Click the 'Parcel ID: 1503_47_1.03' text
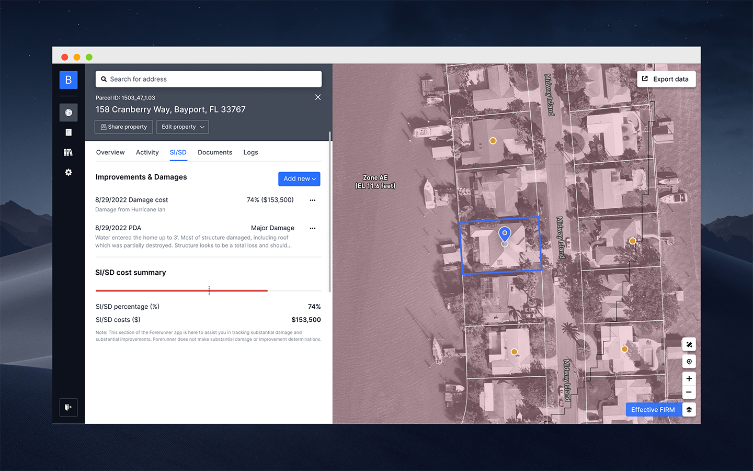Screen dimensions: 753x471 point(125,98)
